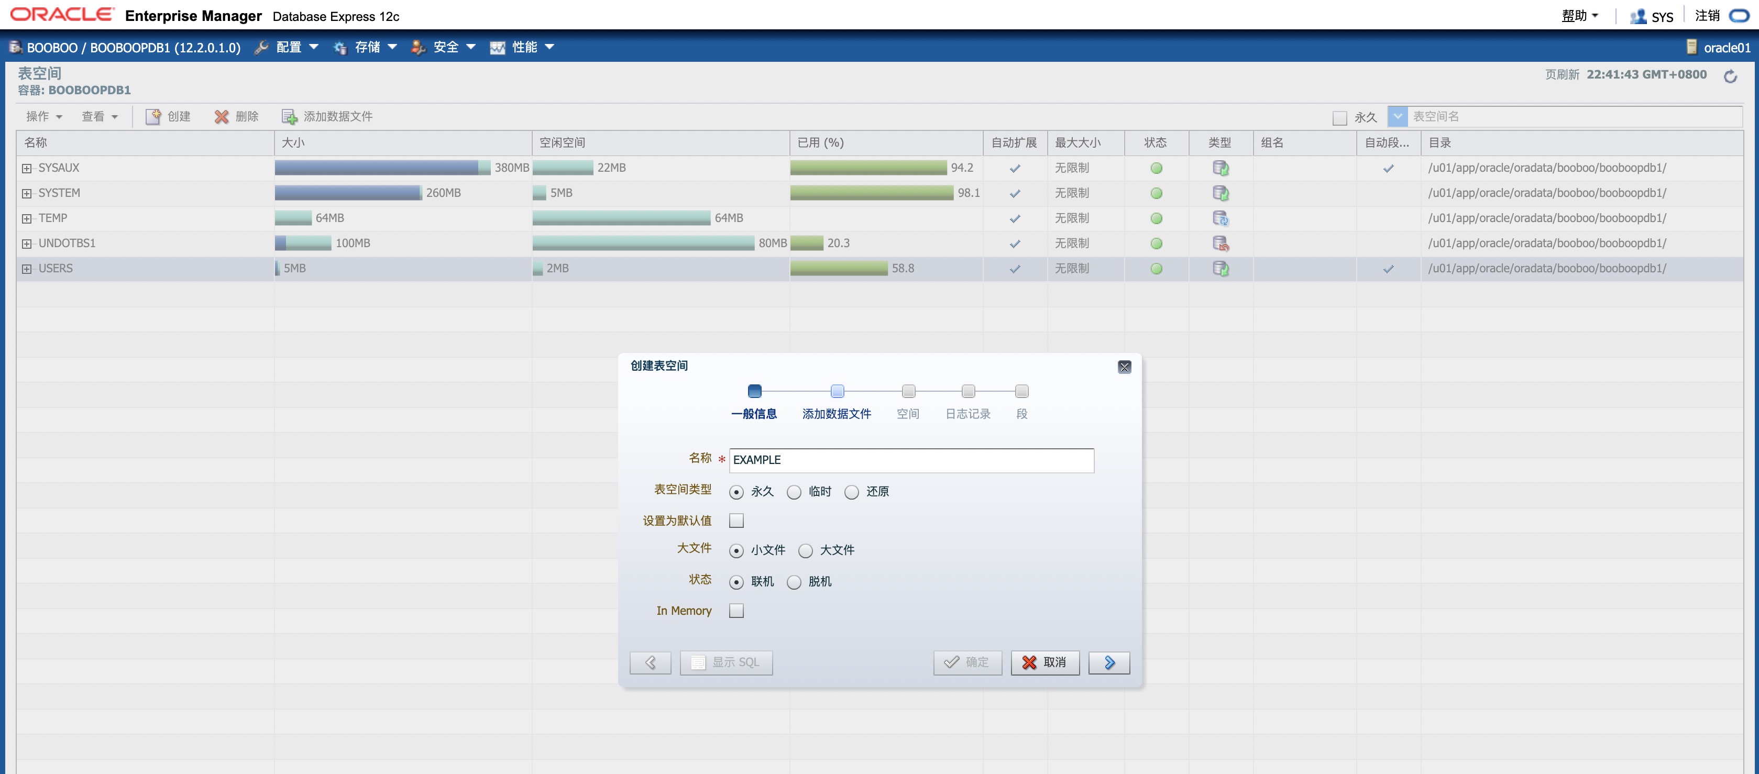Click the UNDOTBS1 tablespace type icon

[x=1220, y=244]
